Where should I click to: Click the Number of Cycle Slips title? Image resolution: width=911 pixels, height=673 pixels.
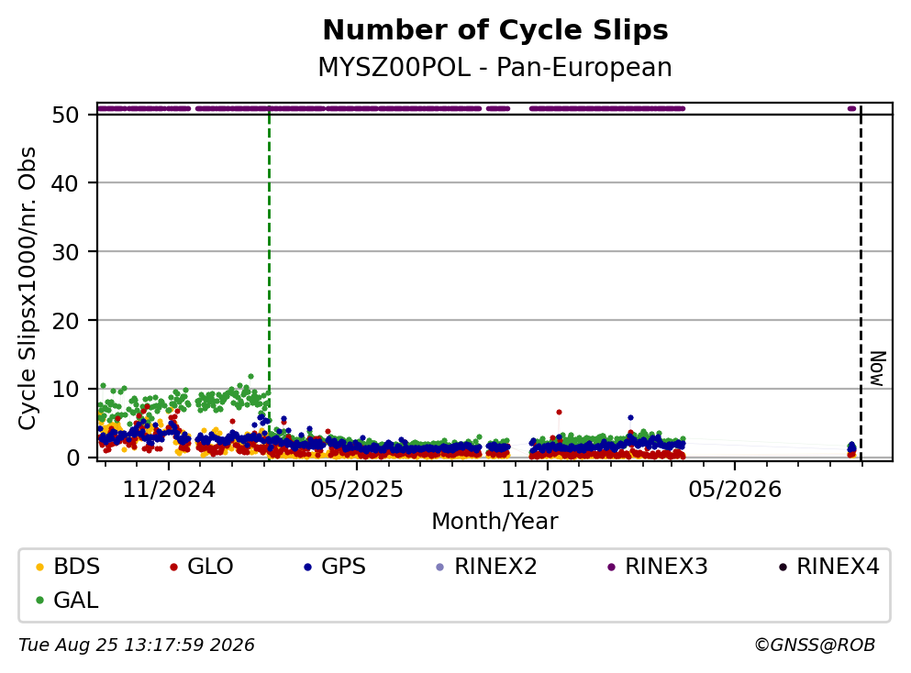coord(495,30)
